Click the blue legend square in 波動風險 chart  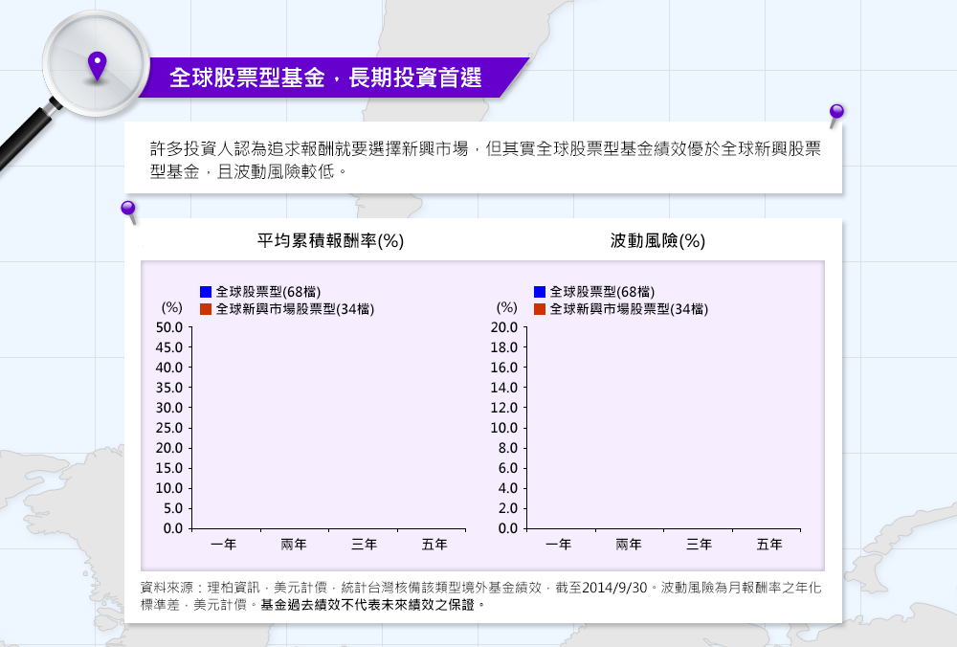pyautogui.click(x=539, y=292)
